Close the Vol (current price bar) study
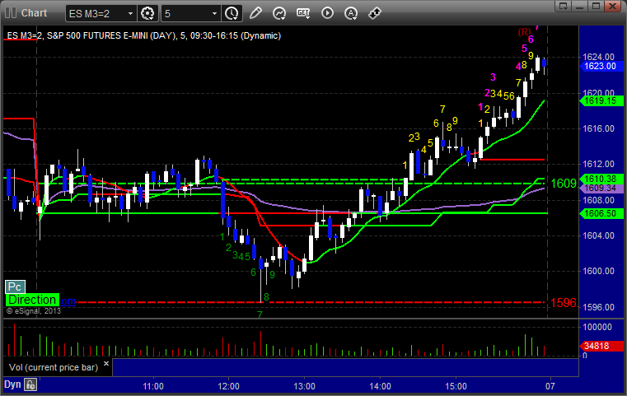The height and width of the screenshot is (396, 627). tap(106, 364)
